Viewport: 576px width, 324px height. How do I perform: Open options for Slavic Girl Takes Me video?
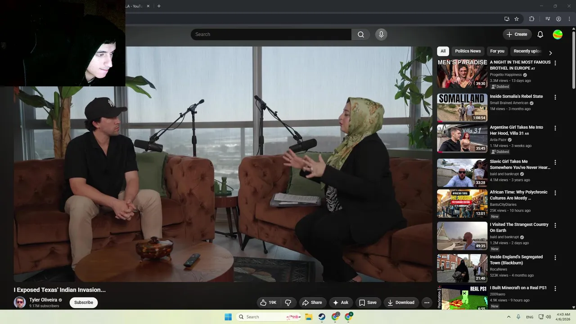pos(555,162)
